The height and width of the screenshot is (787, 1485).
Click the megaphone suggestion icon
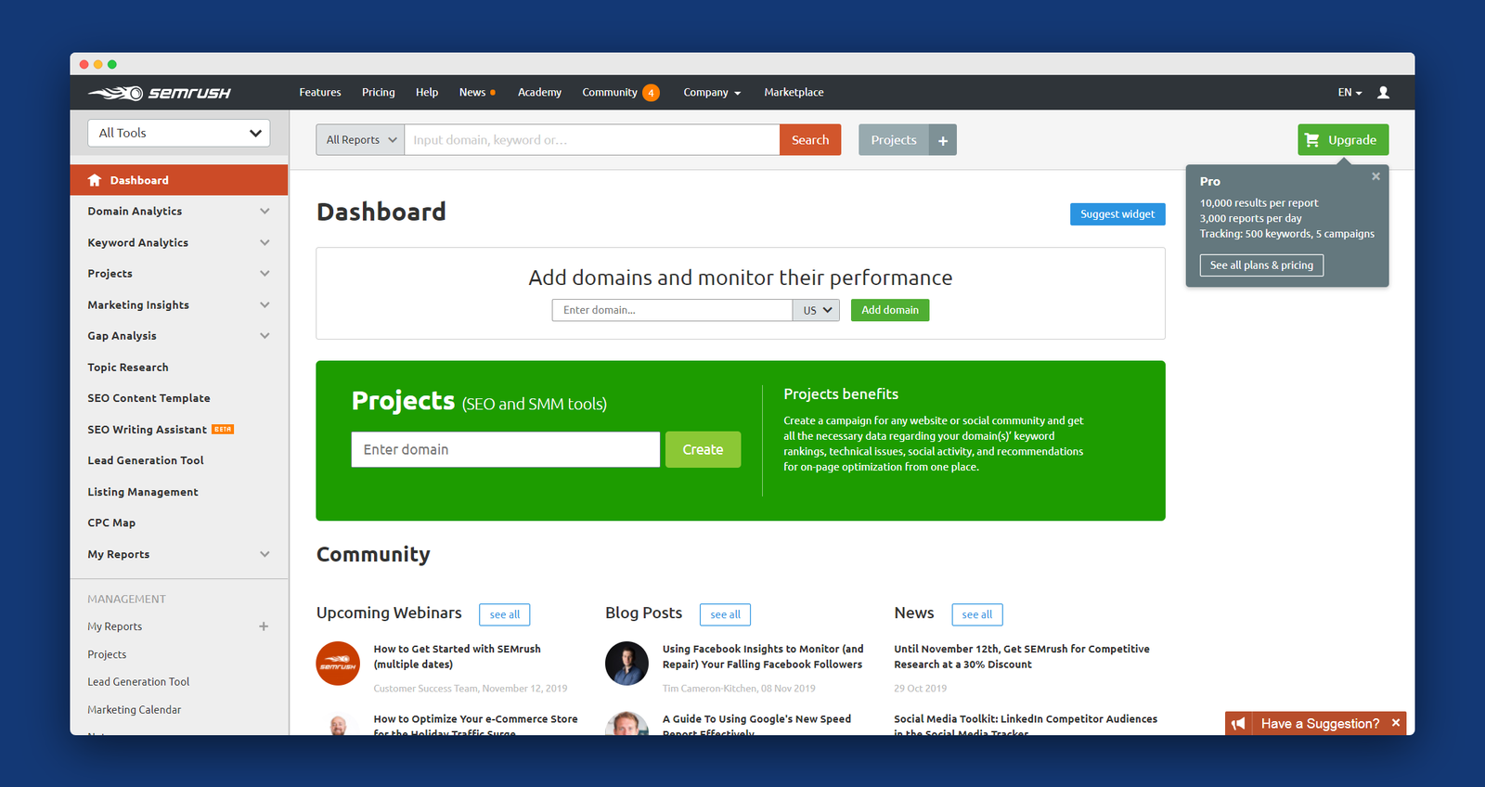(x=1238, y=724)
